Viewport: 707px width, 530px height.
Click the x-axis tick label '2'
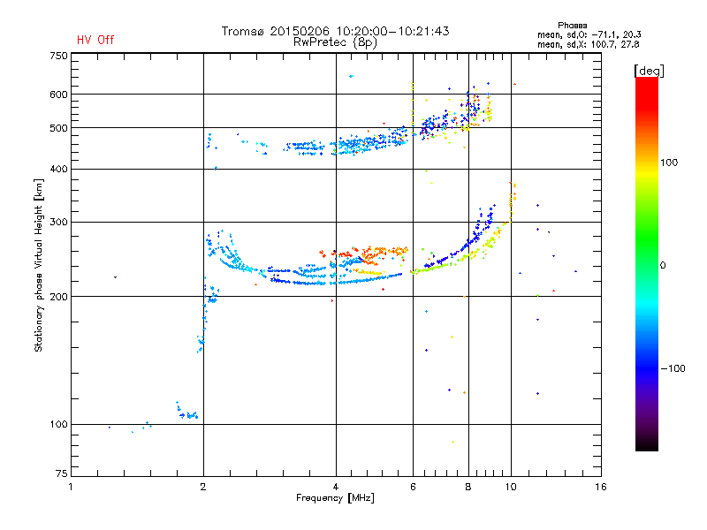click(x=203, y=487)
